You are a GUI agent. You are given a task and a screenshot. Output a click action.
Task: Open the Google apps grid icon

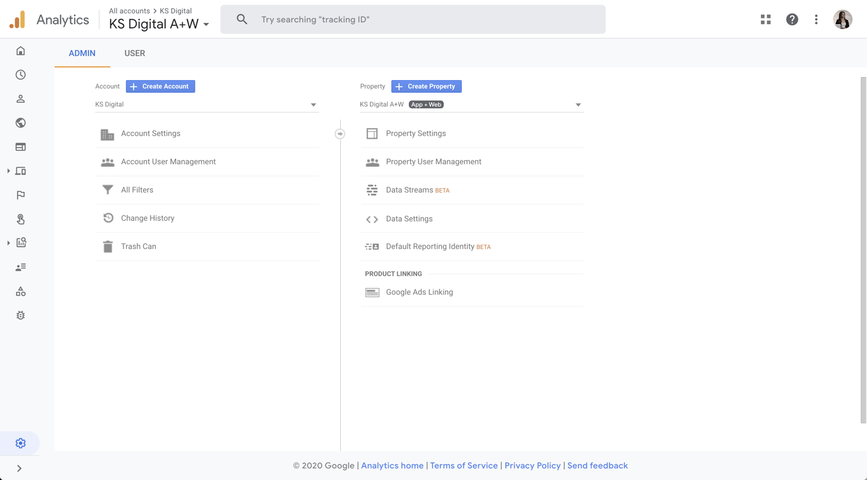pyautogui.click(x=765, y=20)
